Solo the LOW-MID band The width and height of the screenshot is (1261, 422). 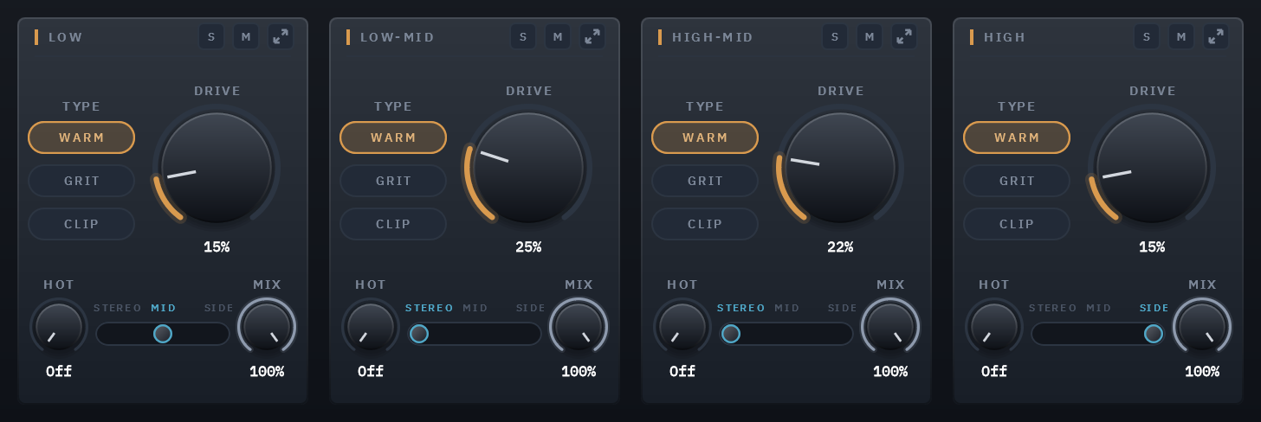(523, 36)
